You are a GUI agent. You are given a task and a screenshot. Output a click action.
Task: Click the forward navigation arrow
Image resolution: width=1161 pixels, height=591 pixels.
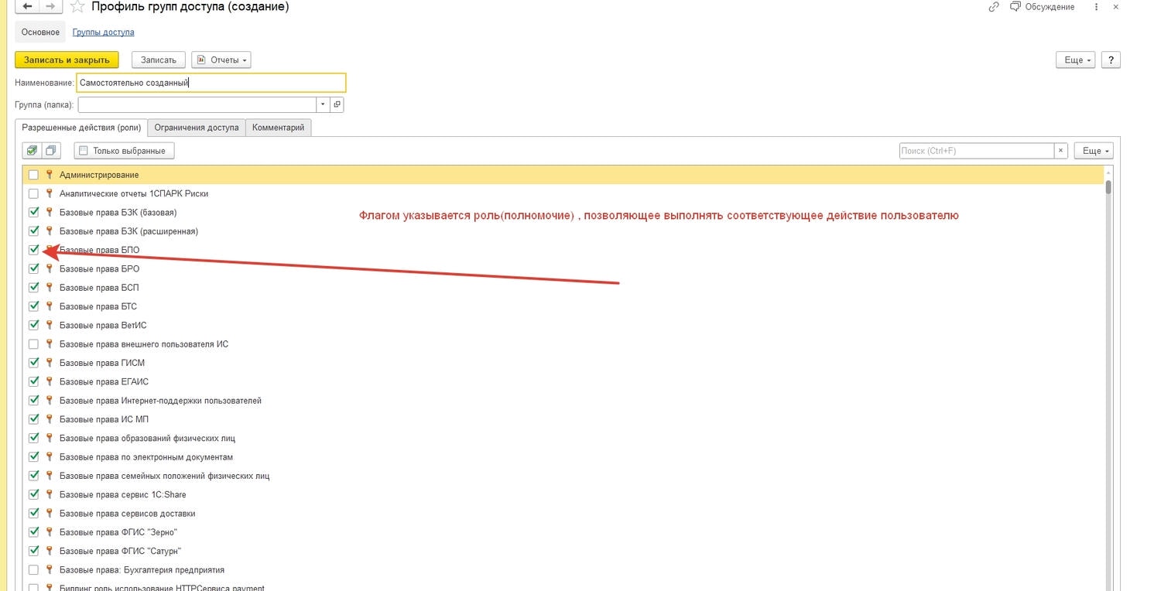(50, 7)
